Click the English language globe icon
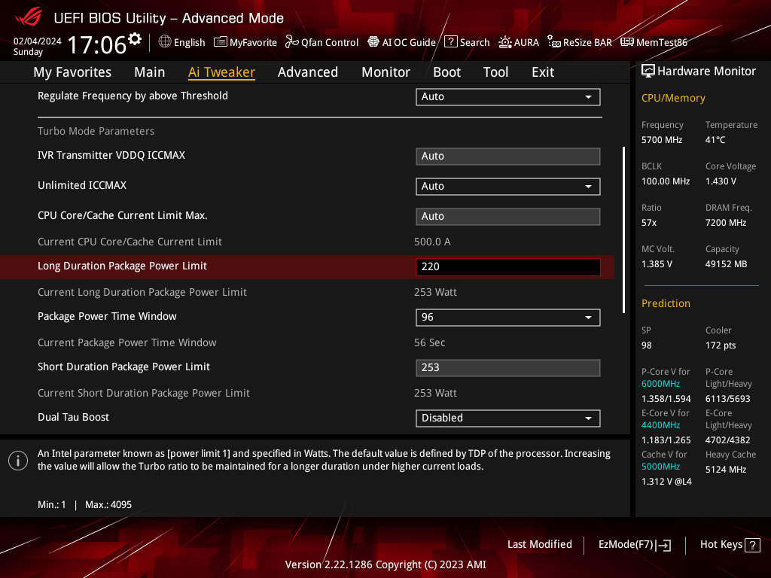 (x=165, y=42)
